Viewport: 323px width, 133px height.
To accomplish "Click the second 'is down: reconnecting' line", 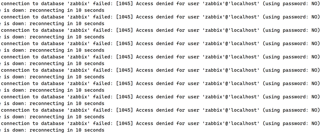I will point(52,23).
